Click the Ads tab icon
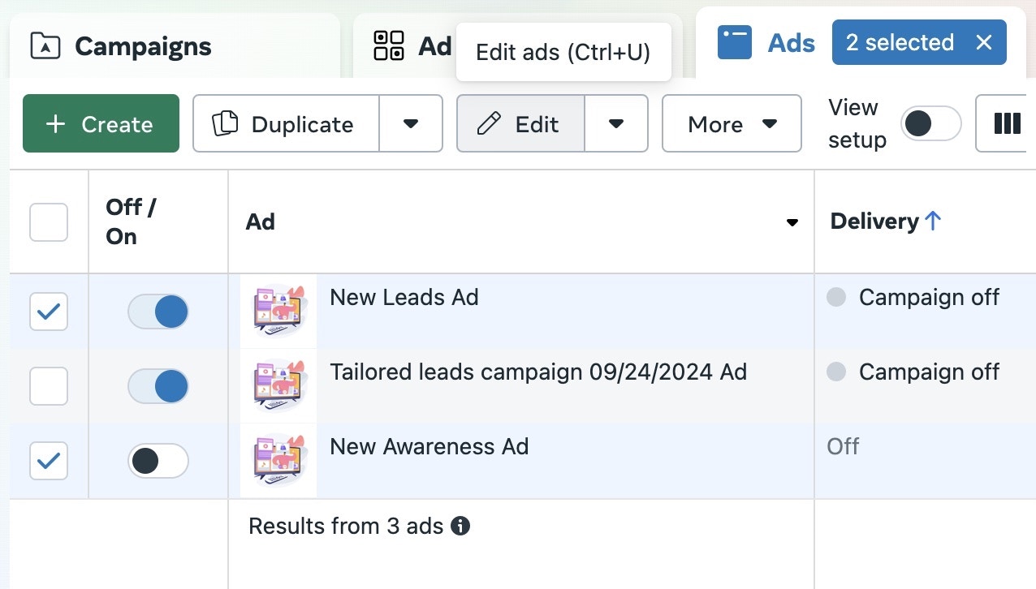1036x589 pixels. [x=734, y=42]
